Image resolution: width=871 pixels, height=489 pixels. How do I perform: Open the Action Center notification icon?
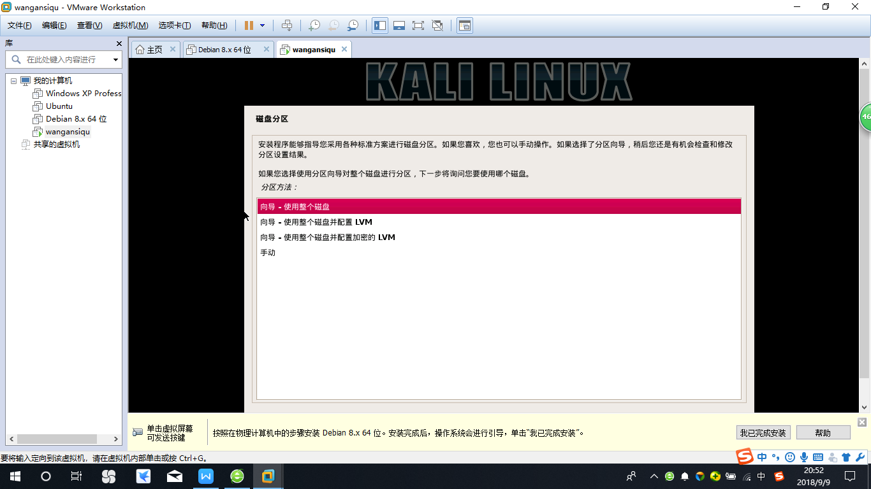click(849, 476)
